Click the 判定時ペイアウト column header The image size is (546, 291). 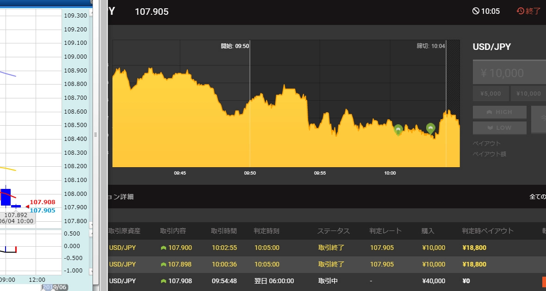488,231
